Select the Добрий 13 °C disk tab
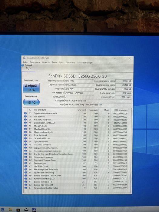159x212 pixels. click(x=28, y=68)
